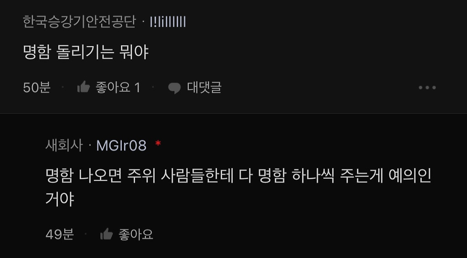
Task: Click the '대댓글' reply button
Action: coord(204,87)
